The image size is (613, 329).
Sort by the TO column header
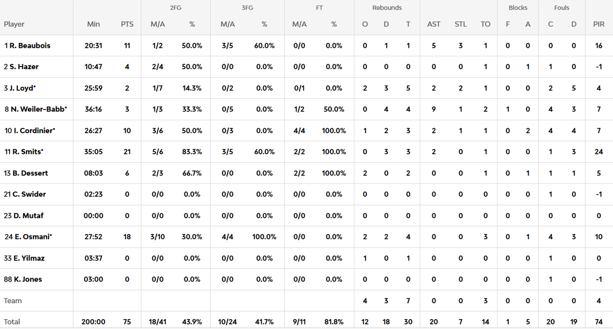pyautogui.click(x=486, y=24)
